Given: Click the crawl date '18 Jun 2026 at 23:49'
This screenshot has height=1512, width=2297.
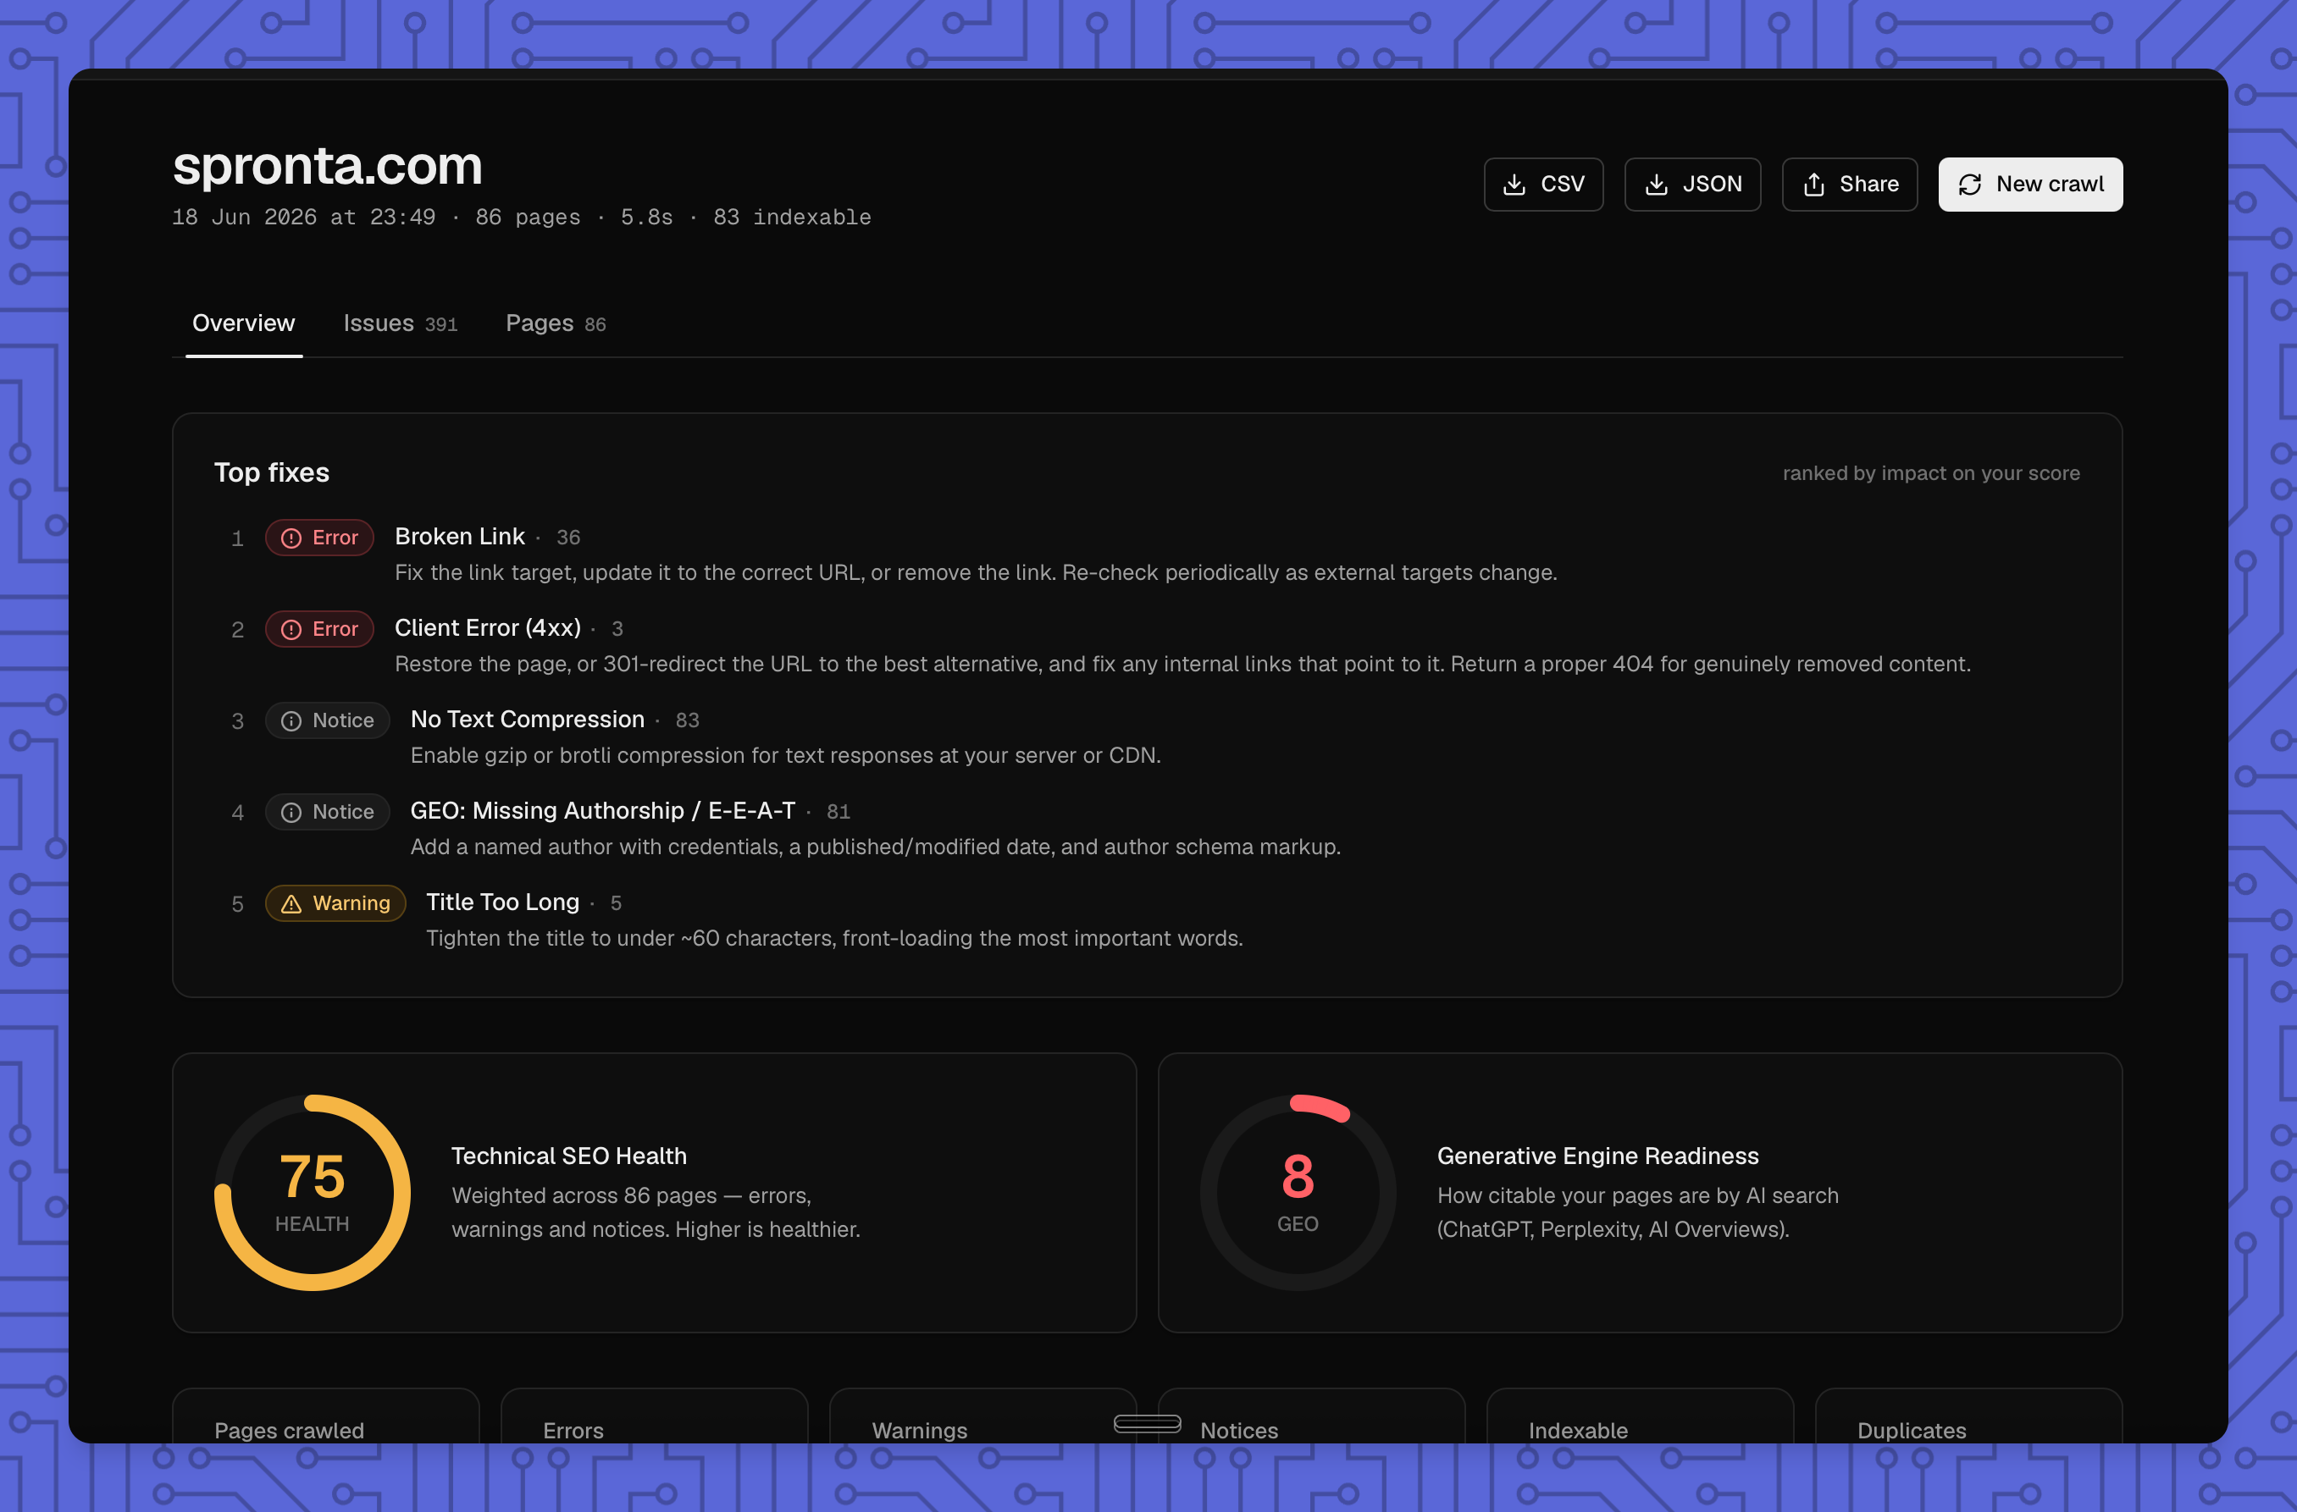Looking at the screenshot, I should click(x=303, y=217).
